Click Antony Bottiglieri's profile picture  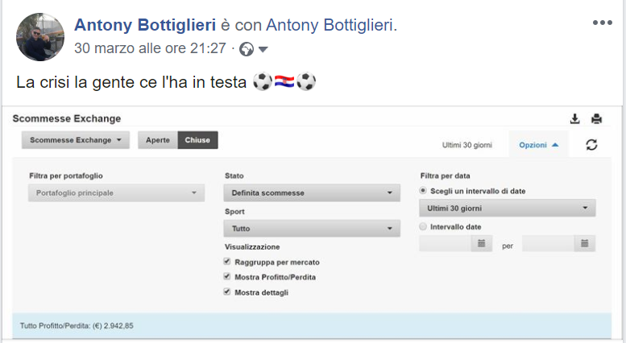(x=40, y=37)
